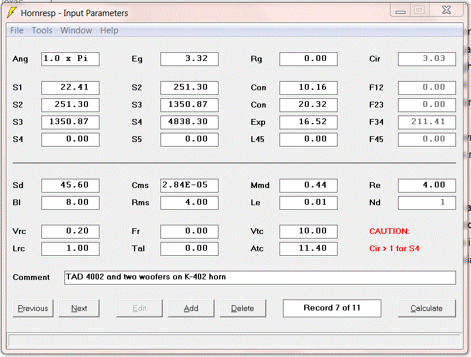This screenshot has height=357, width=471.
Task: Click the first Con length field 10.16
Action: pyautogui.click(x=308, y=88)
